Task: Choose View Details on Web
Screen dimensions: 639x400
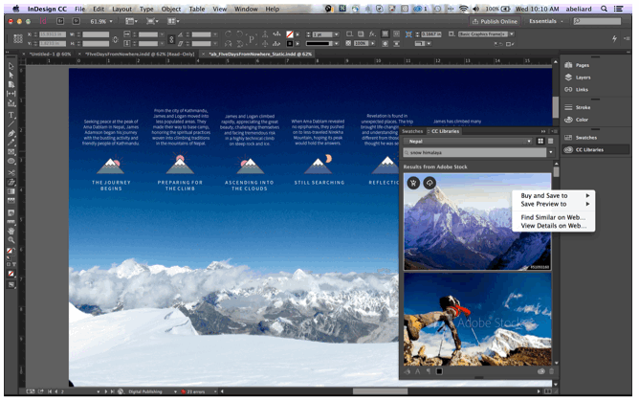Action: point(553,226)
